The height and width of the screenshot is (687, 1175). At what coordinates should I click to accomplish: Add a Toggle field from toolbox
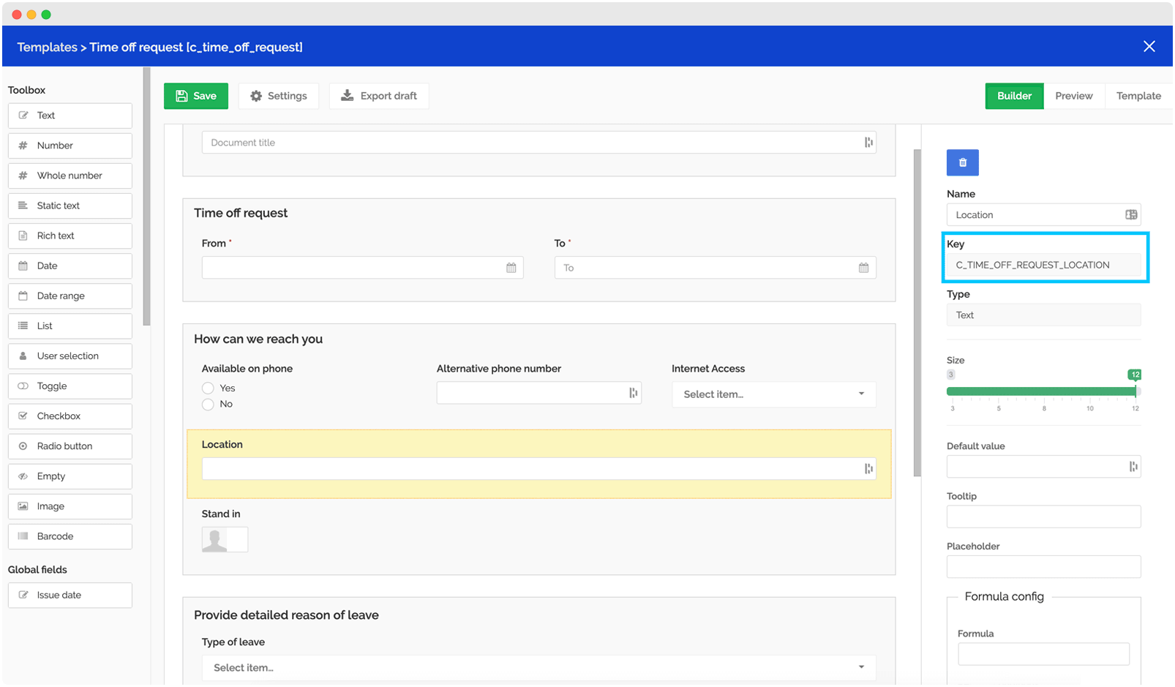(x=70, y=386)
